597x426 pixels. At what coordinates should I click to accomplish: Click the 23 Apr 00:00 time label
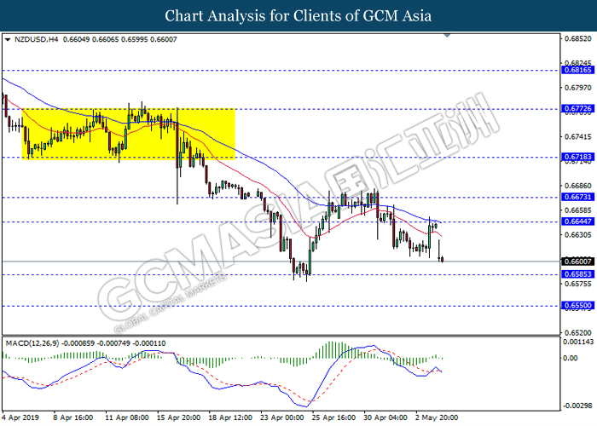[281, 417]
